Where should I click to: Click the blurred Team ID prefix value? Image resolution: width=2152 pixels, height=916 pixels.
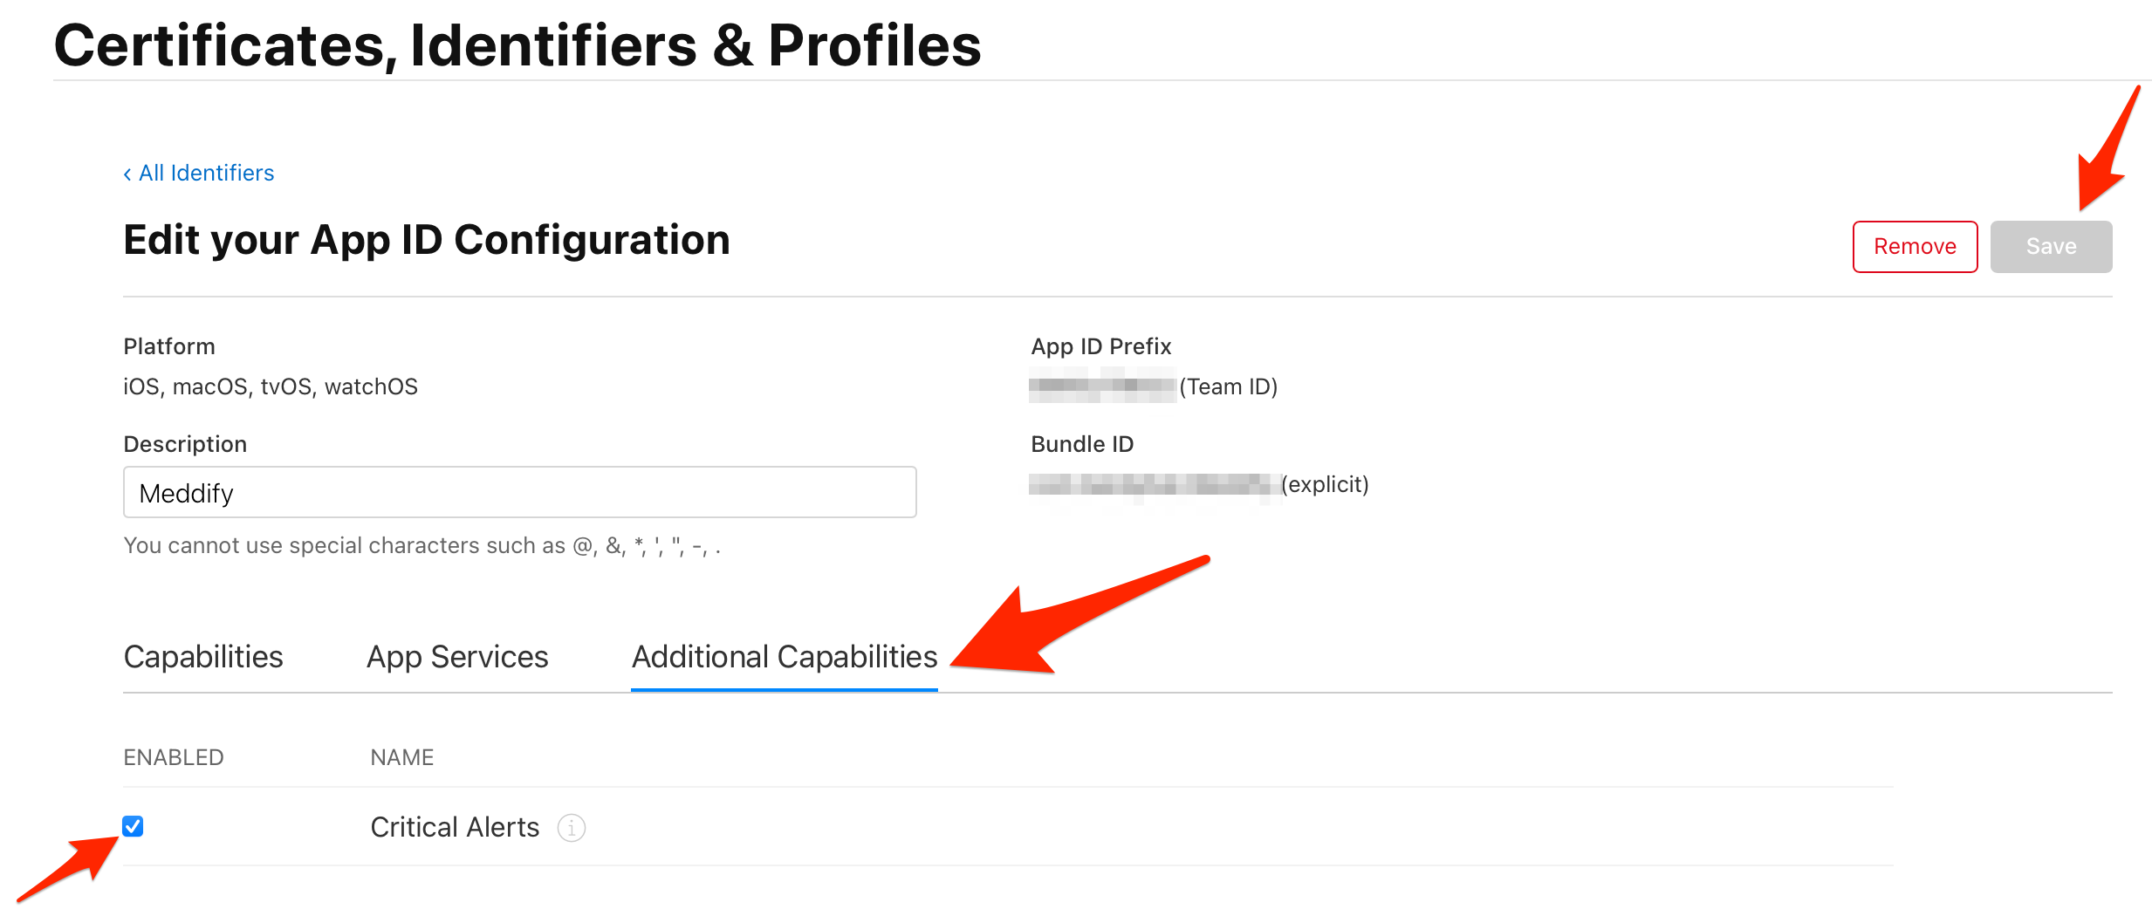1101,386
